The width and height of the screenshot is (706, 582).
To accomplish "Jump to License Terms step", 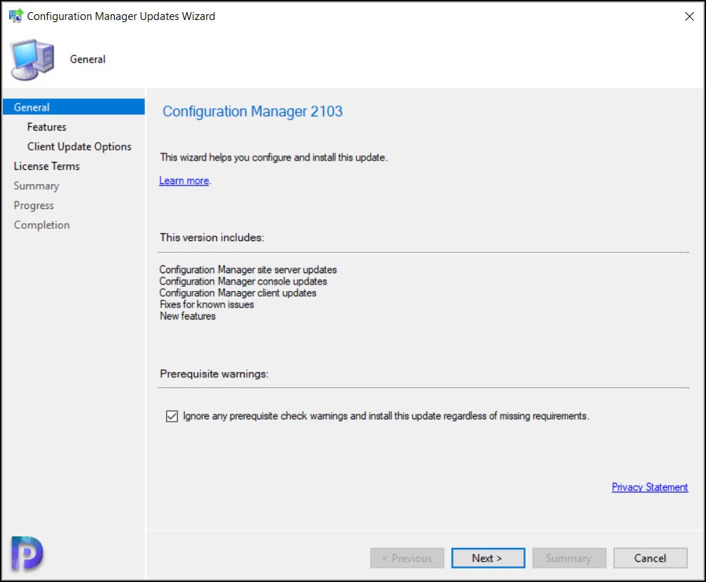I will point(47,166).
